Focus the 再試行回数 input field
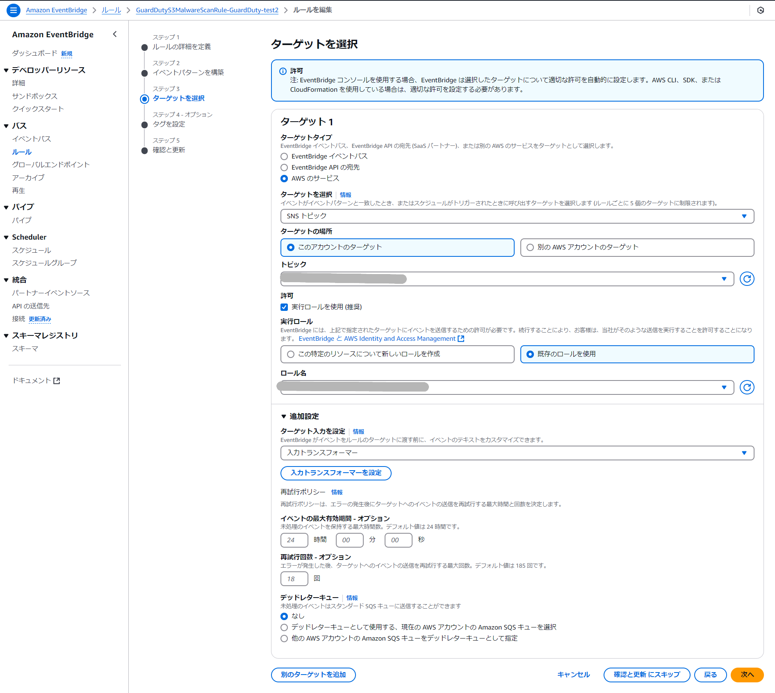Screen dimensions: 775x693 [294, 579]
